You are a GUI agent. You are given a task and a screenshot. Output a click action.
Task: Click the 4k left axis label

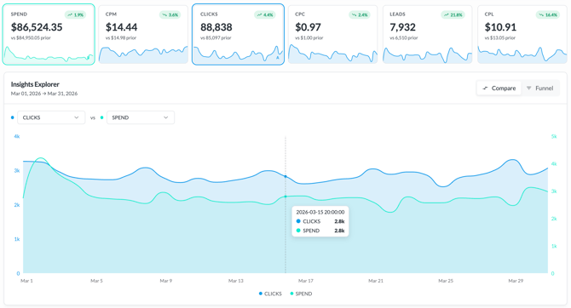coord(17,136)
